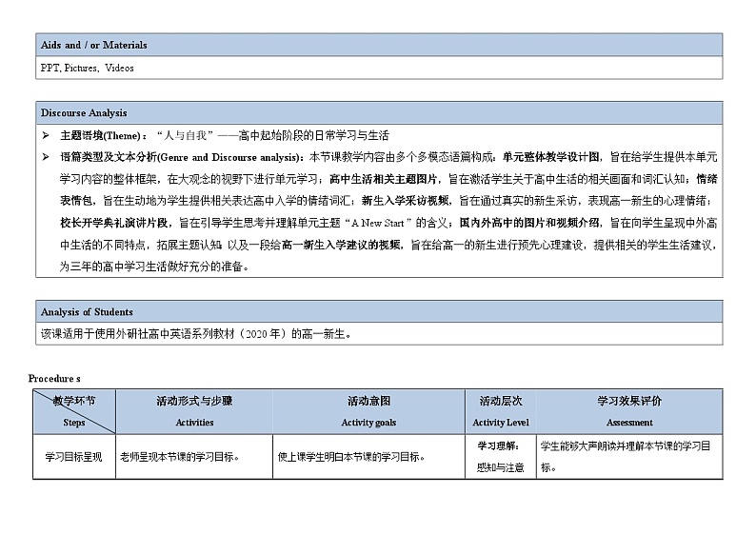Click the 'Activities' column subheader
The image size is (756, 534).
[194, 423]
